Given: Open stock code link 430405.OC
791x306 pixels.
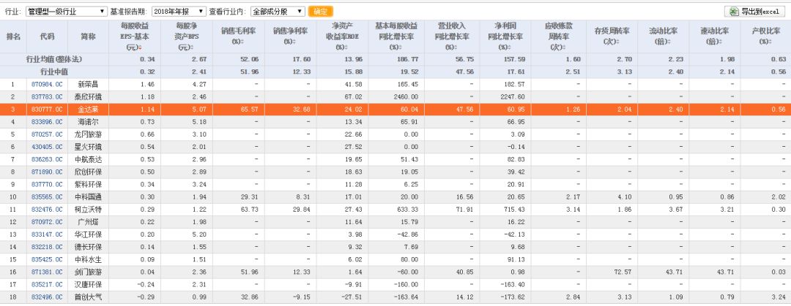Looking at the screenshot, I should pyautogui.click(x=47, y=147).
